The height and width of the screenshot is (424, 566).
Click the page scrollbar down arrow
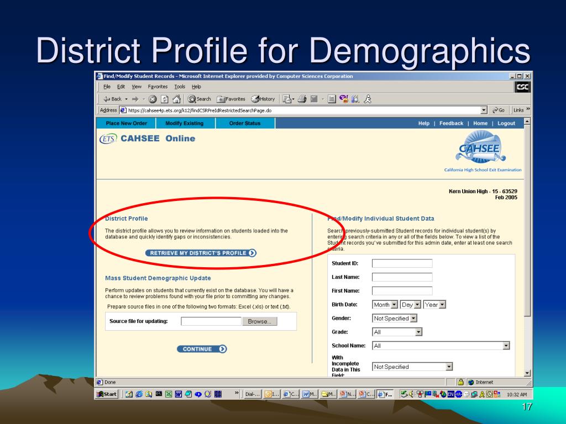527,373
